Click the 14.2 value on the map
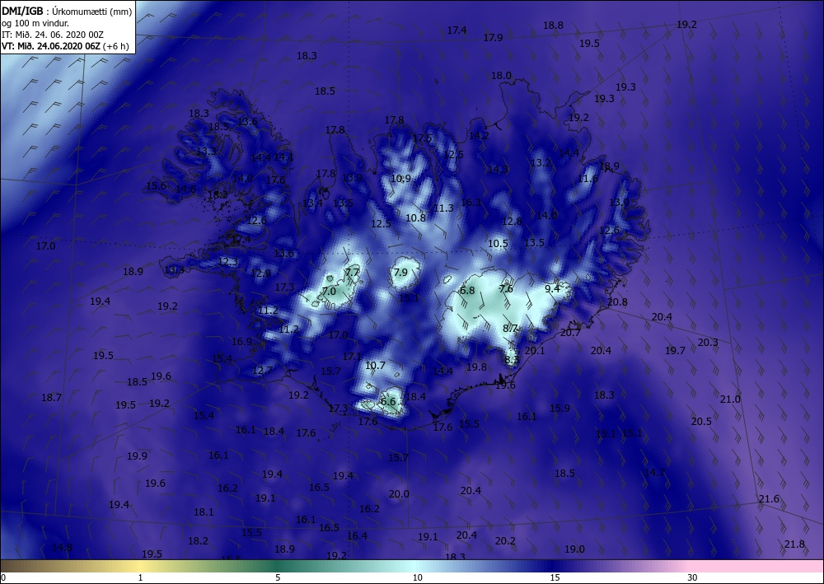Screen dimensions: 824x584 point(479,135)
